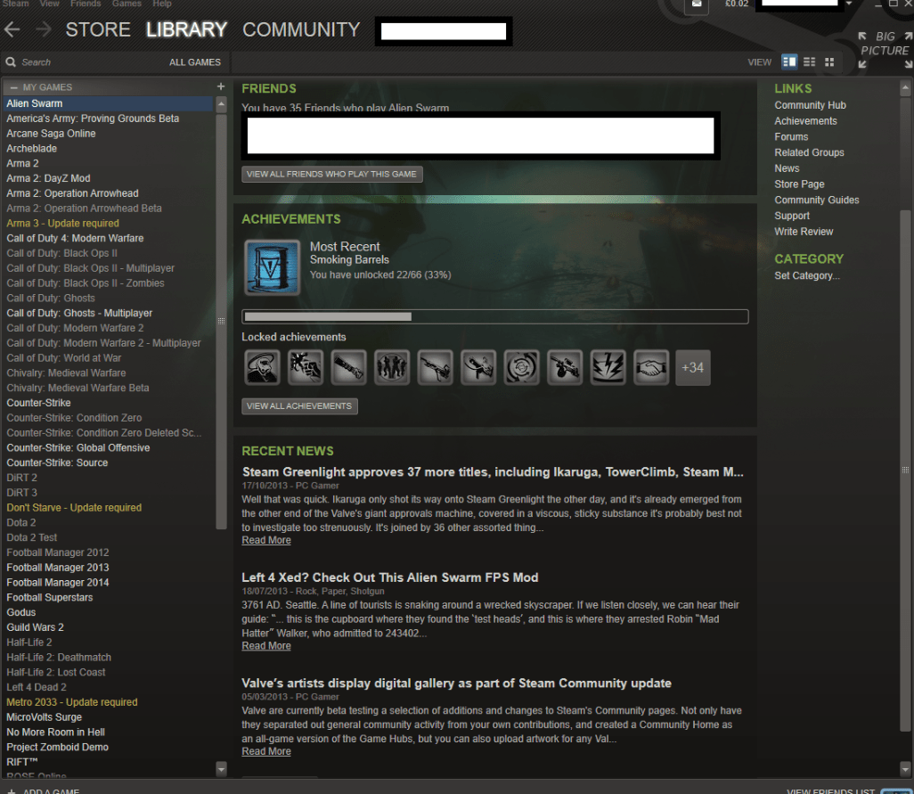Open the Achievements link in Links
The width and height of the screenshot is (914, 794).
coord(805,121)
